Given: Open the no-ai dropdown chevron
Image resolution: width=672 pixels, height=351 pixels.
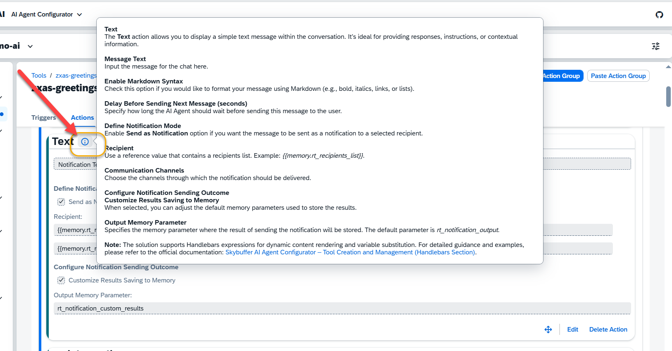Looking at the screenshot, I should 30,46.
